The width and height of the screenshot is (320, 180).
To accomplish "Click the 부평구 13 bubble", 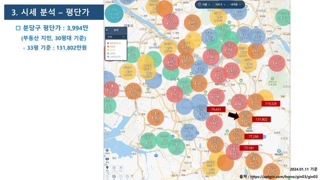I will tap(128, 71).
